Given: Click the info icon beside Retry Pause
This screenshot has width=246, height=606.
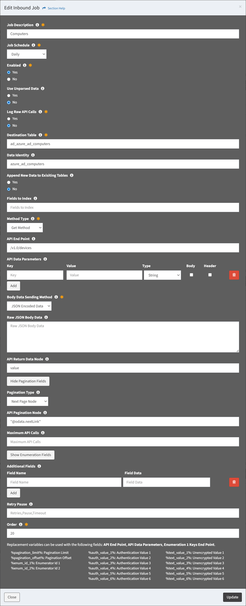Looking at the screenshot, I should 31,504.
